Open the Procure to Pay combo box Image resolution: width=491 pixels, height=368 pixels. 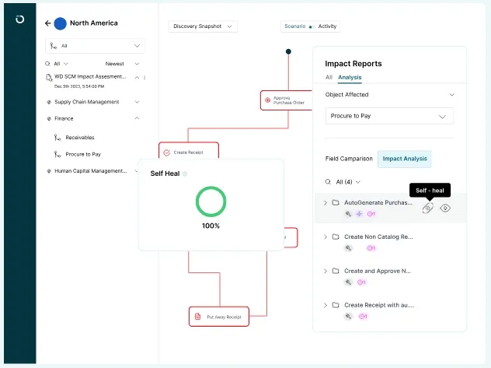tap(389, 116)
